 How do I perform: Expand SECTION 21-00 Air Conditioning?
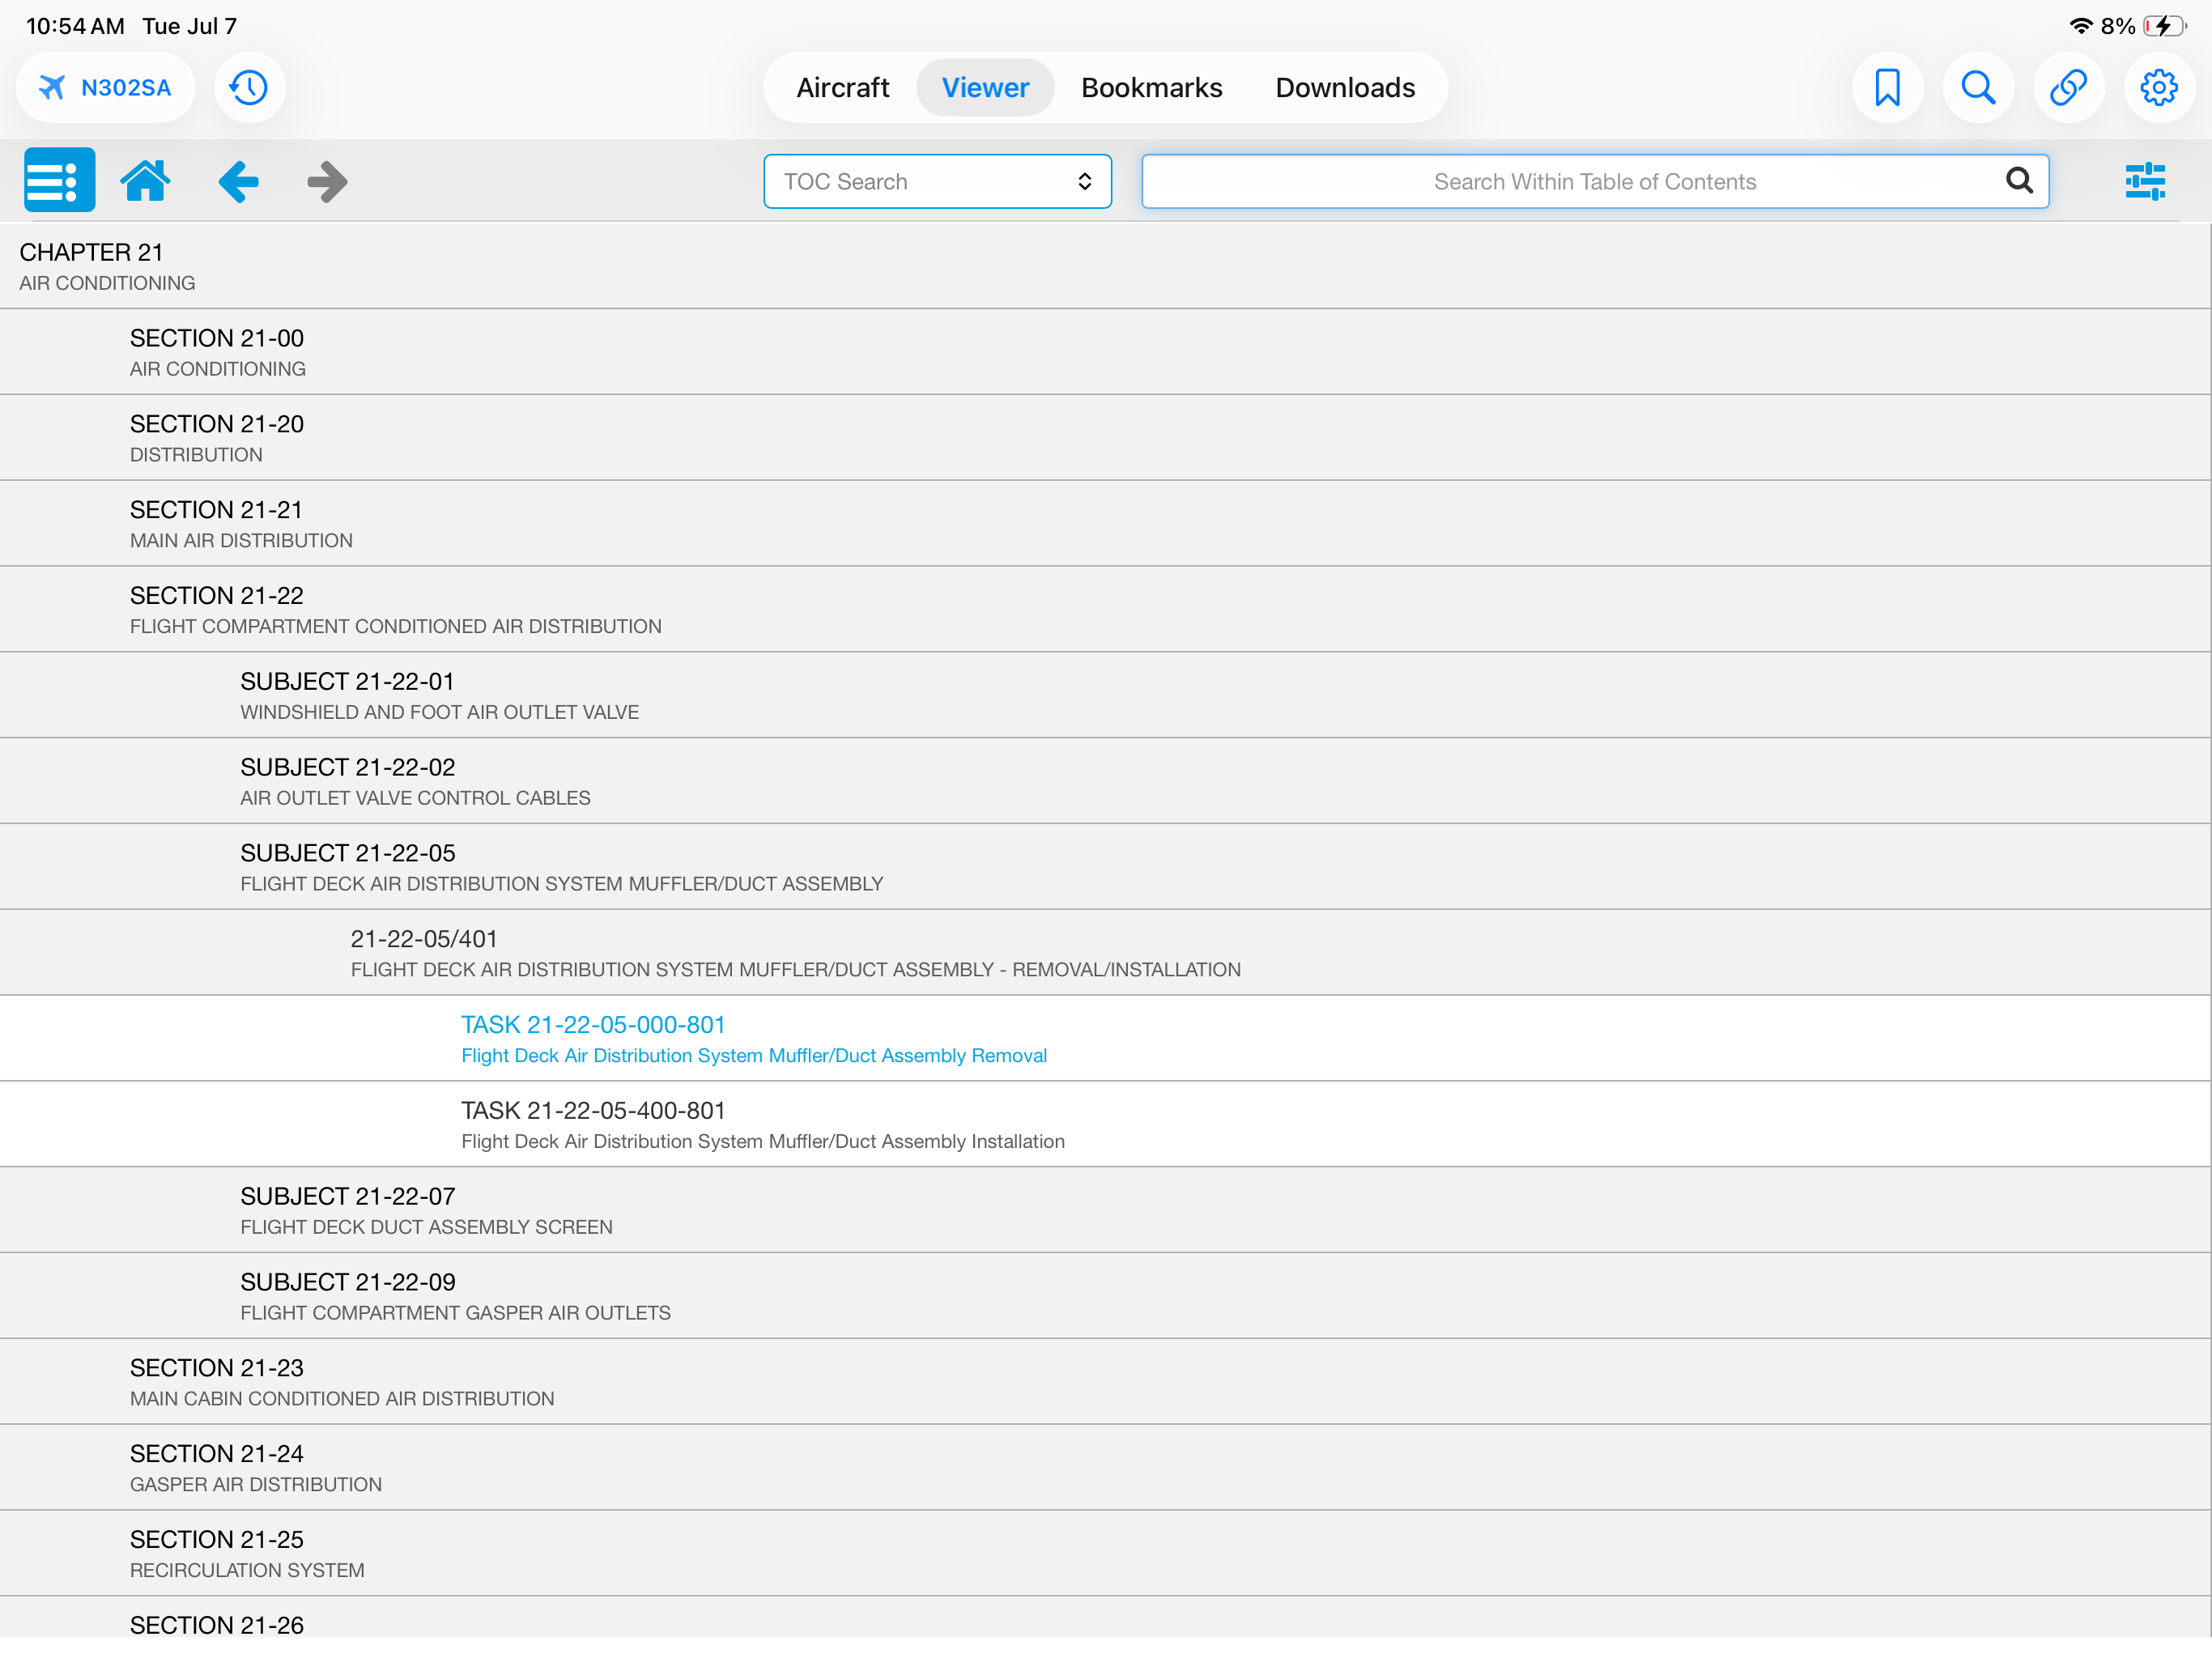1105,352
